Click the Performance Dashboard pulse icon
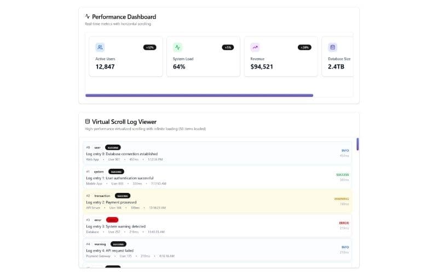Screen dimensions: 438x274 [88, 16]
